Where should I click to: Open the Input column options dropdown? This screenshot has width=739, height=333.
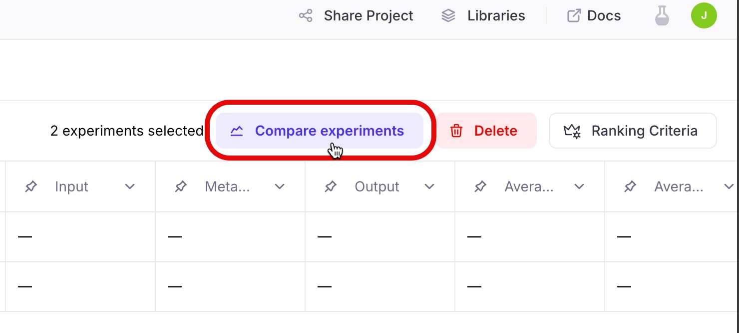coord(130,186)
